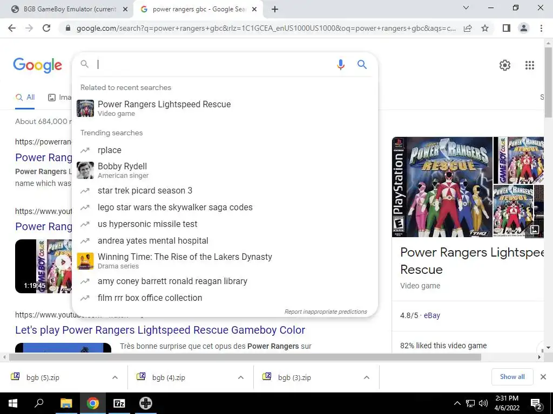Screen dimensions: 553x414
Task: Play the 1:19:45 YouTube video thumbnail
Action: [x=43, y=266]
